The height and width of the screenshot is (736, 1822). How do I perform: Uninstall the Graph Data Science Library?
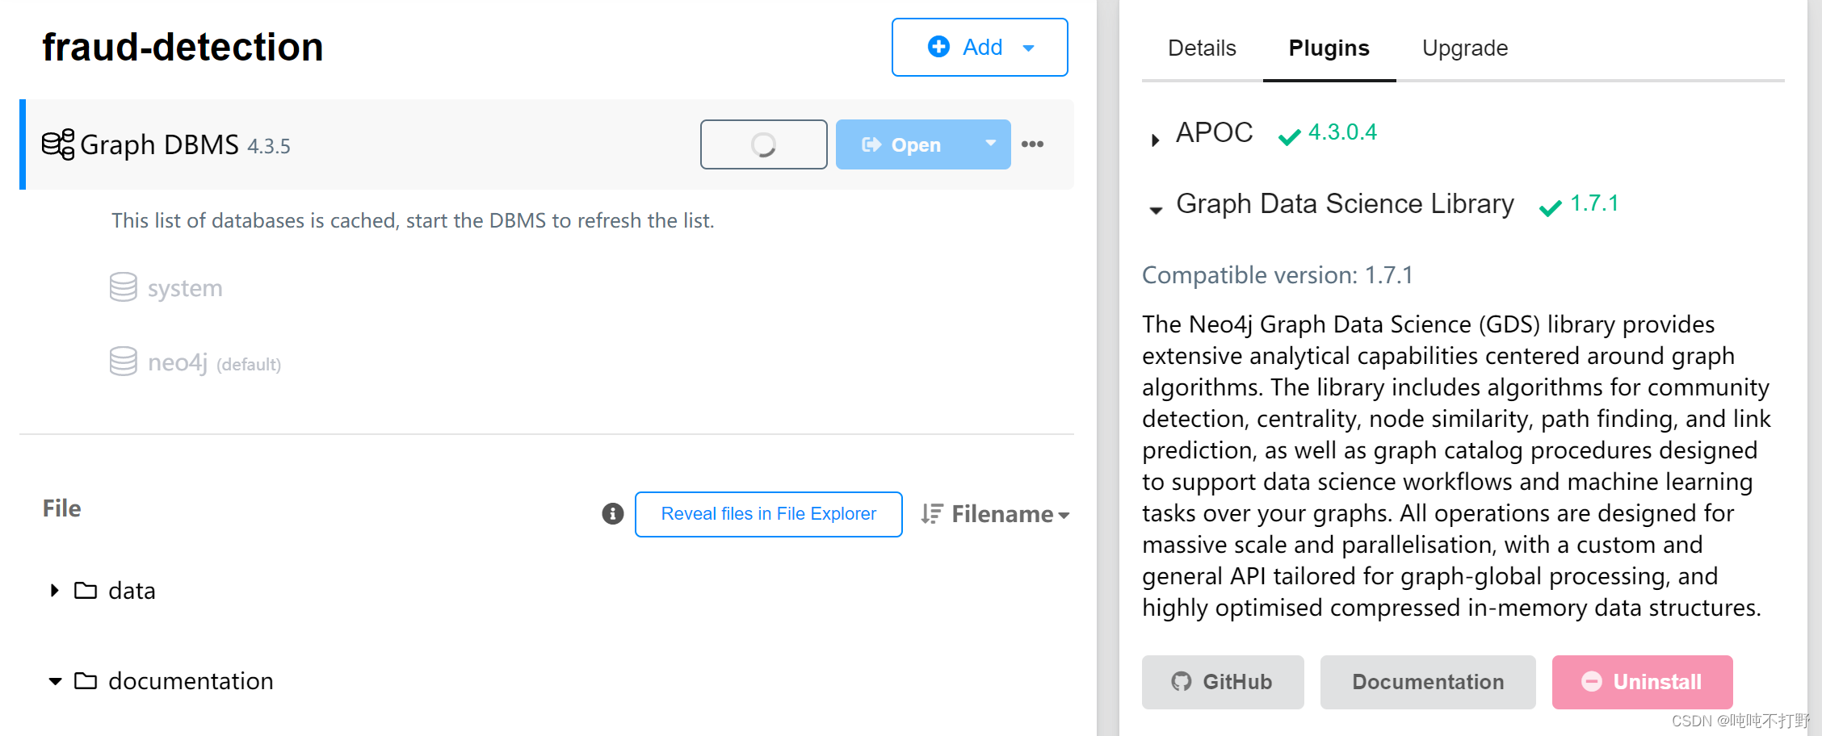point(1642,682)
